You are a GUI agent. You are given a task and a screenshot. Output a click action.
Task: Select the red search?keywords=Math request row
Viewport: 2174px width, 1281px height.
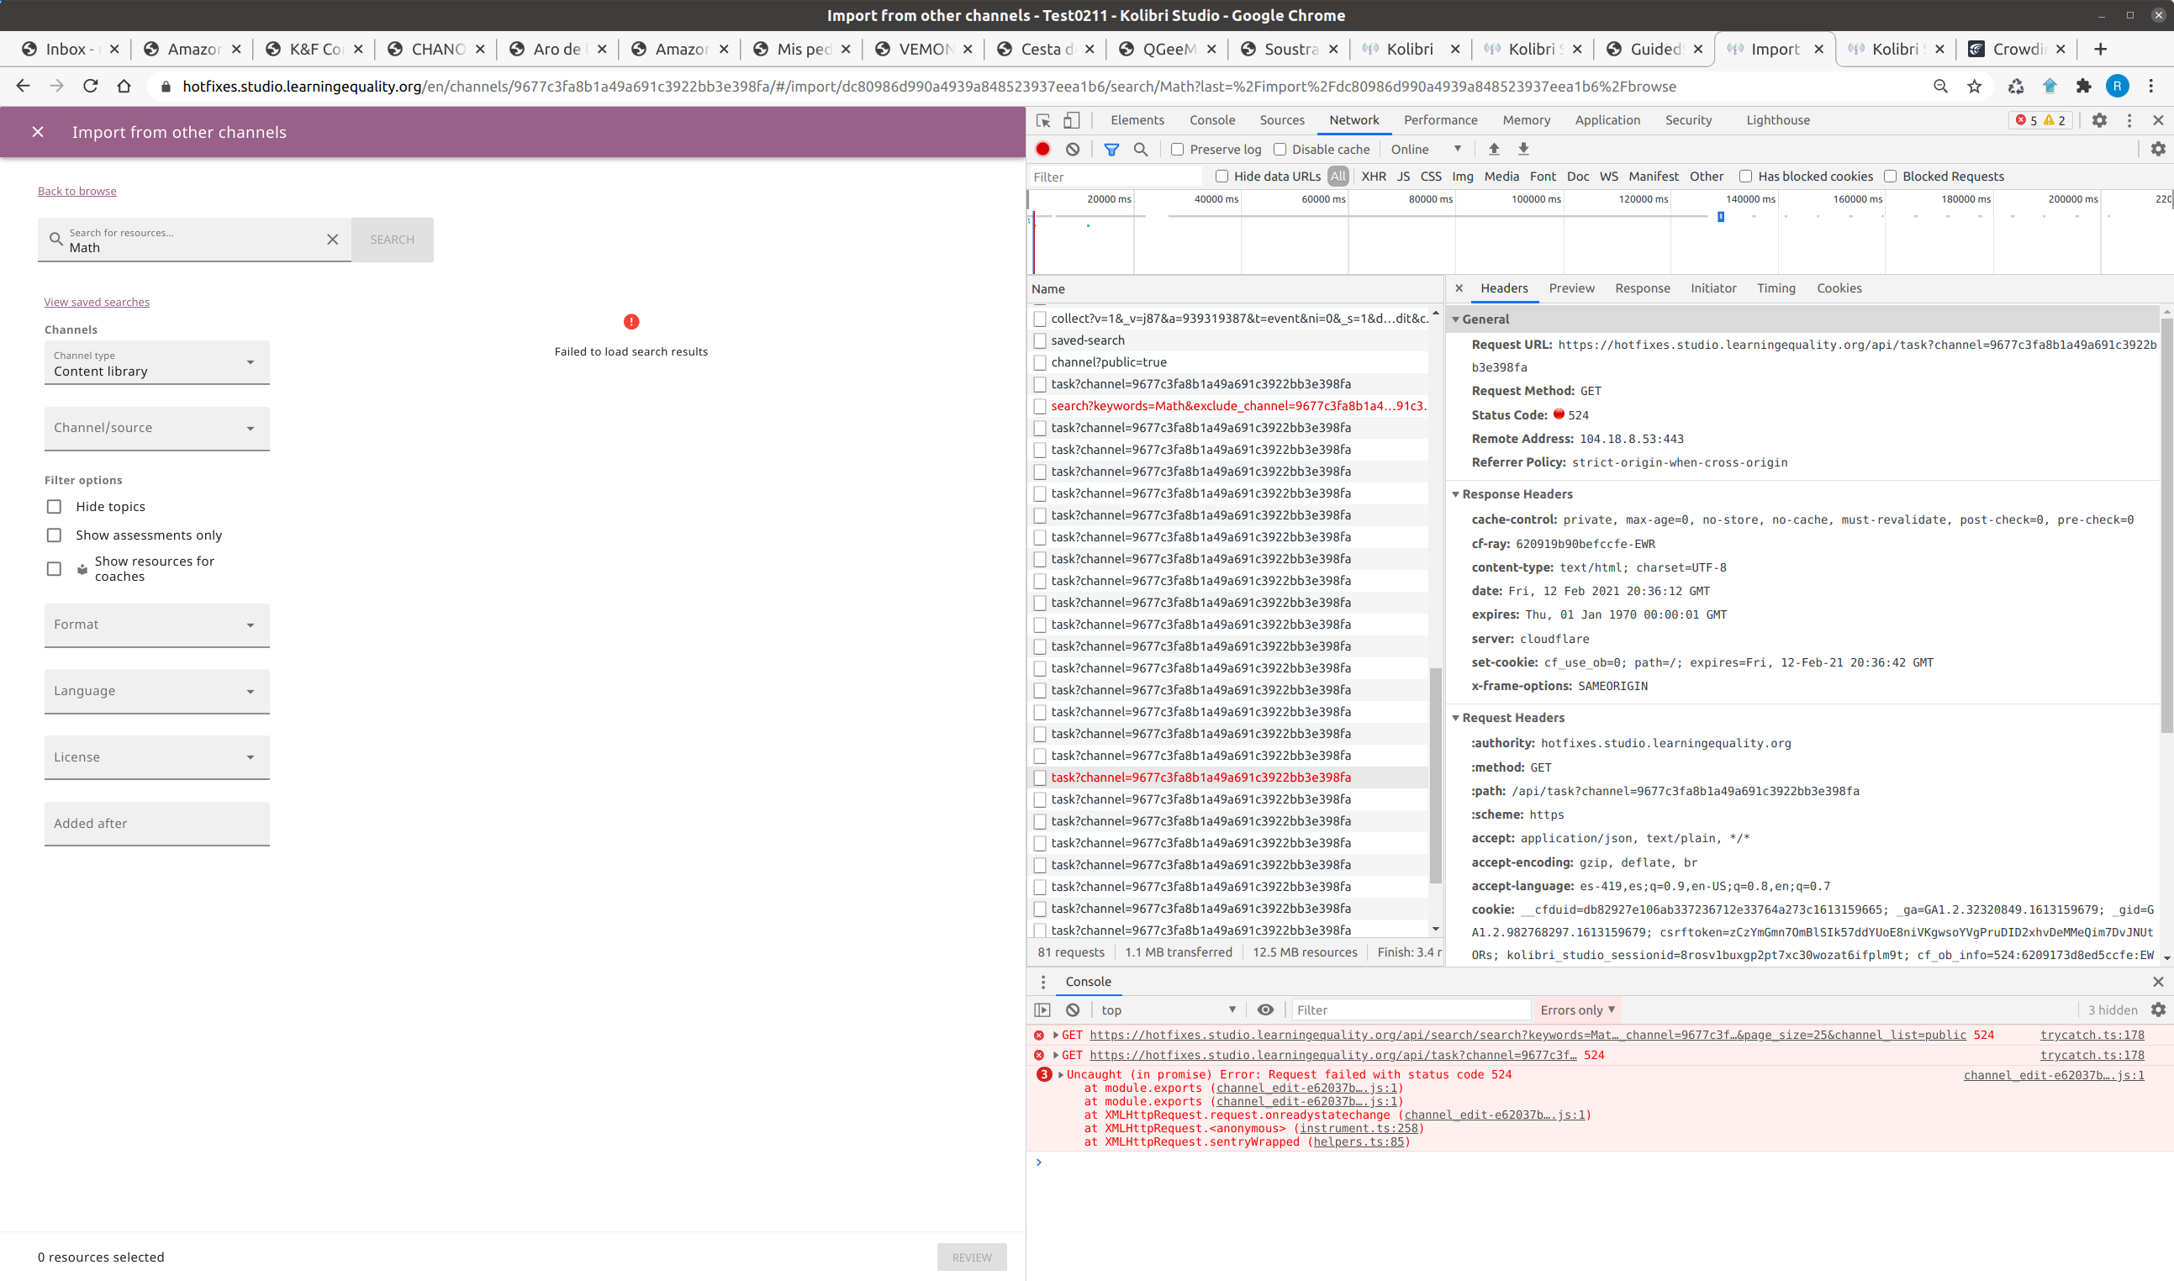coord(1237,406)
